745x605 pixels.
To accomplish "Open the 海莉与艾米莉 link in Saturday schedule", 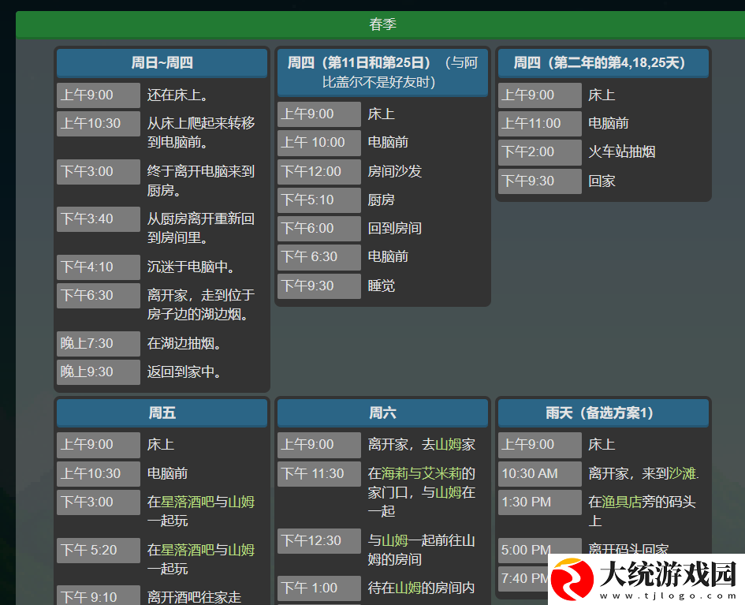I will (422, 473).
